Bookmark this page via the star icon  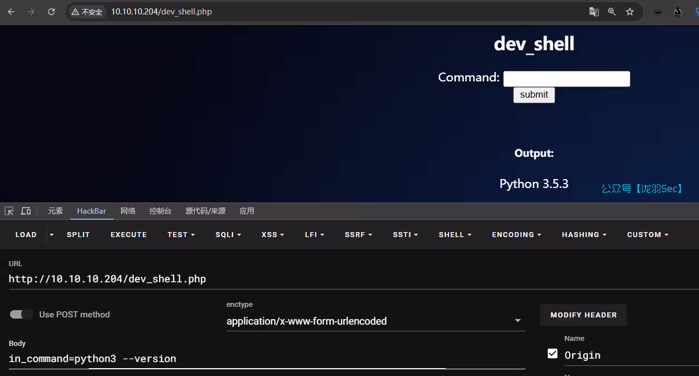630,11
